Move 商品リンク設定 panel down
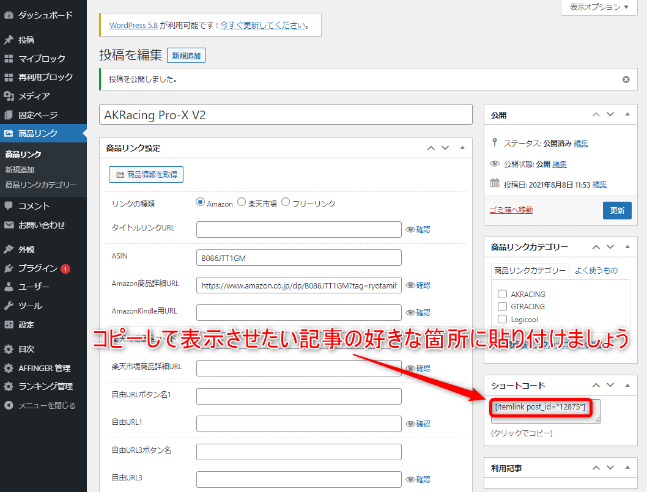 pos(445,148)
